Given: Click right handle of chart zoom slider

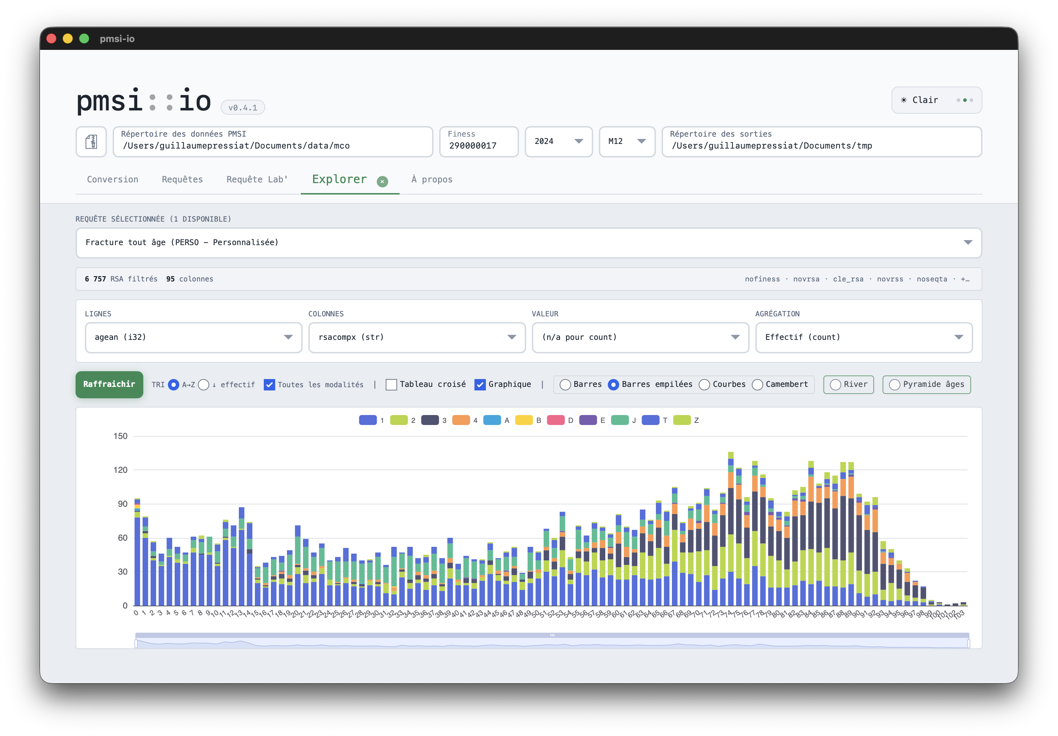Looking at the screenshot, I should pos(969,643).
